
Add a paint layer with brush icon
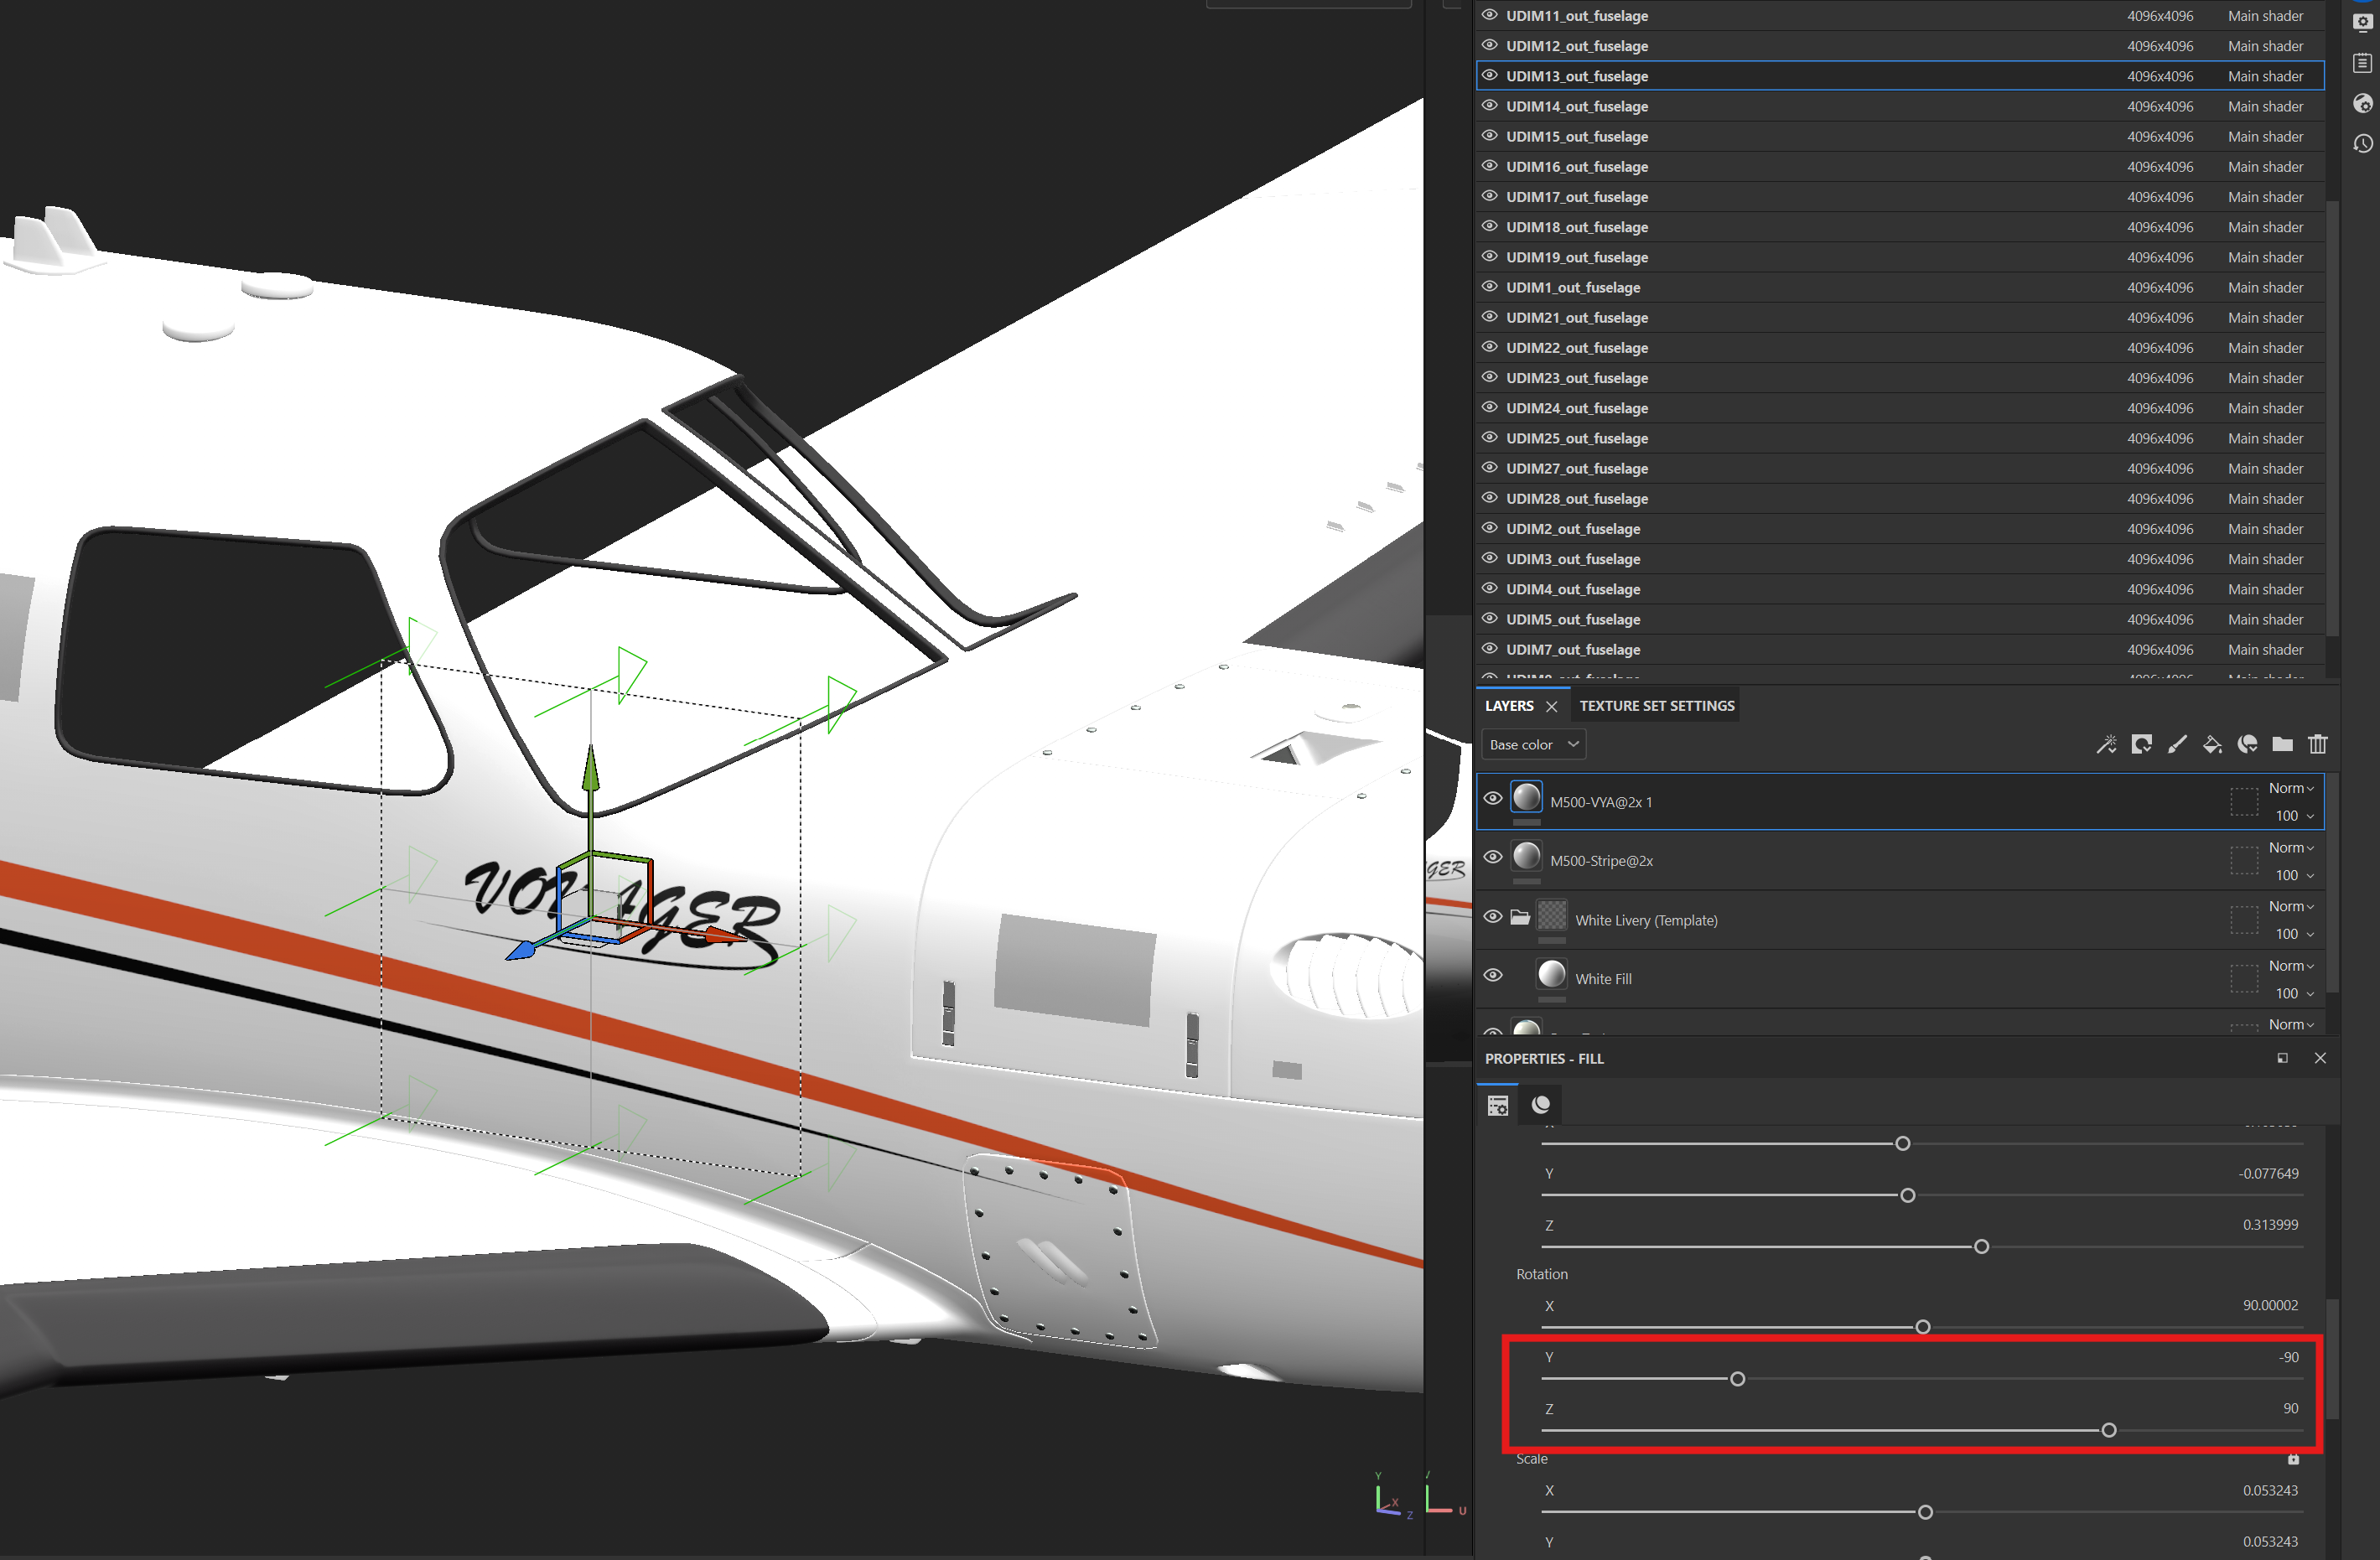[2177, 744]
